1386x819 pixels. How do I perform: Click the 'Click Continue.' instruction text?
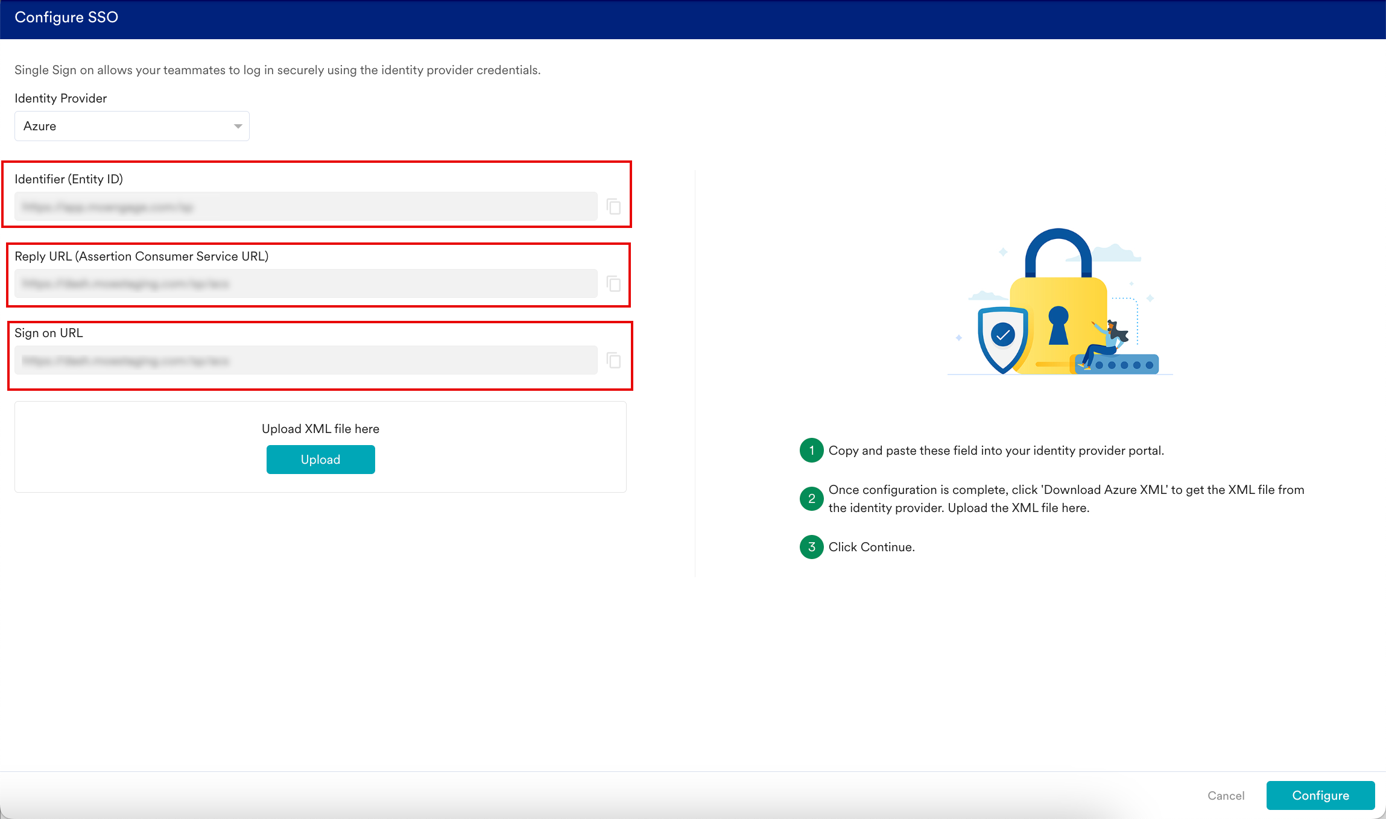click(871, 547)
